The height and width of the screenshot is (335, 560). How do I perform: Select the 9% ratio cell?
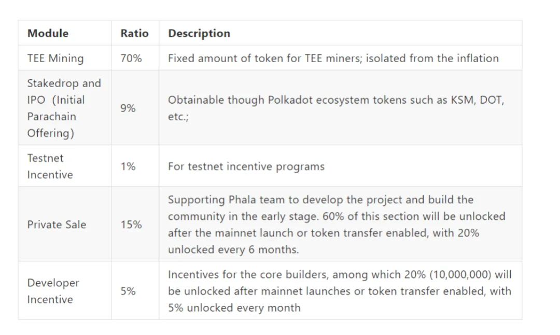click(x=135, y=108)
